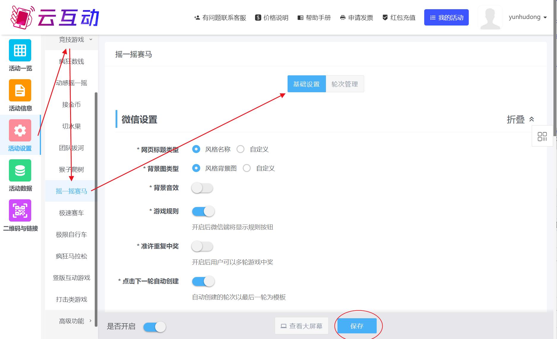Collapse the 竞技游戏 menu group
Viewport: 557px width, 339px height.
[72, 39]
